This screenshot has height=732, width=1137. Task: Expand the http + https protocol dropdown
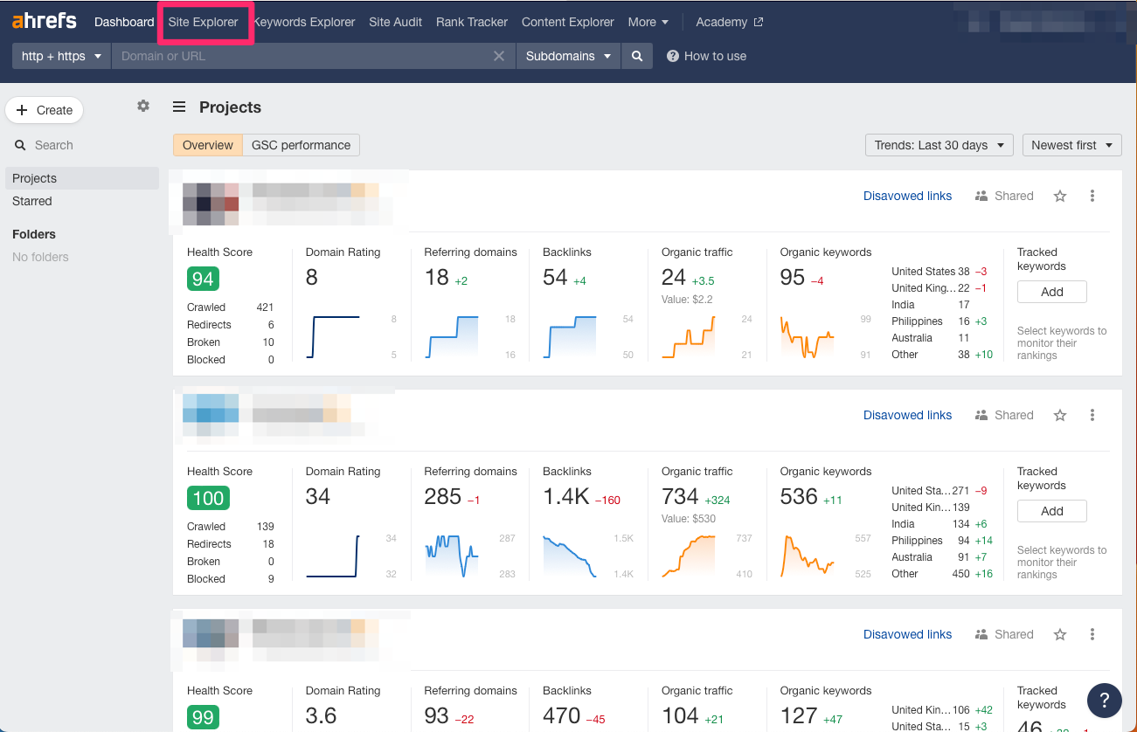(61, 56)
